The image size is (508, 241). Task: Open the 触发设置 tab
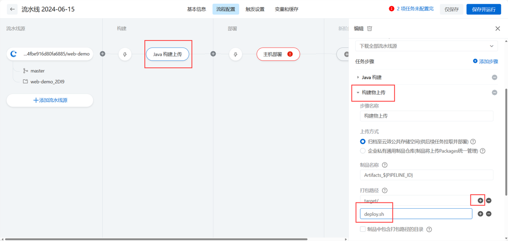pos(255,9)
